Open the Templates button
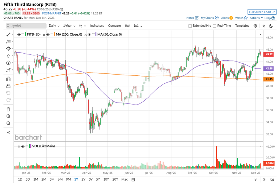 242,26
